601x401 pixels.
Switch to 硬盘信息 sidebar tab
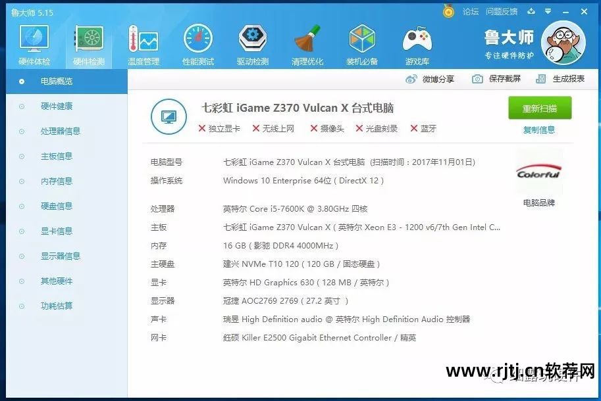tap(56, 206)
